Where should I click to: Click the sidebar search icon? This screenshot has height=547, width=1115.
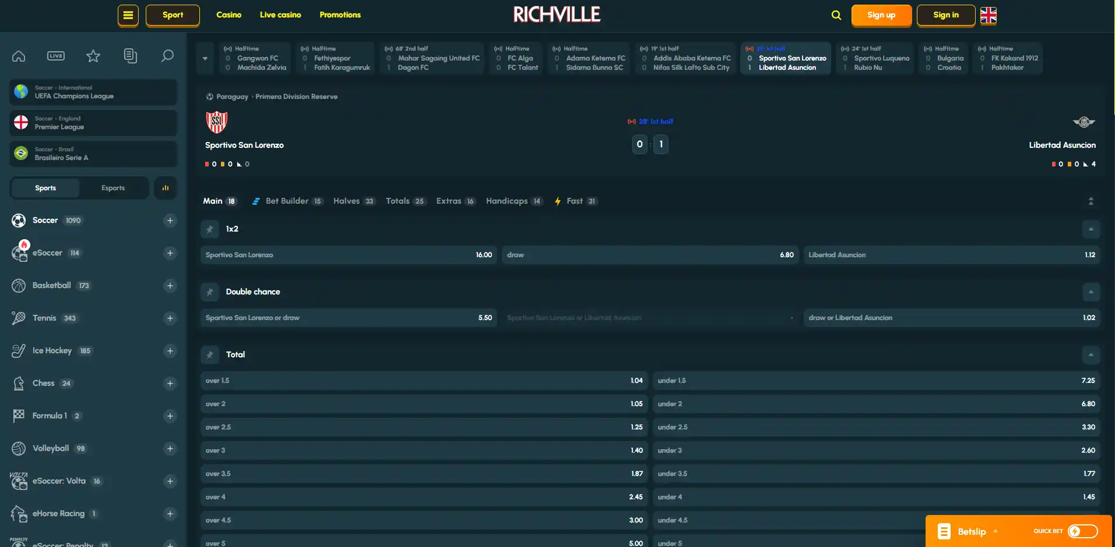[x=167, y=56]
